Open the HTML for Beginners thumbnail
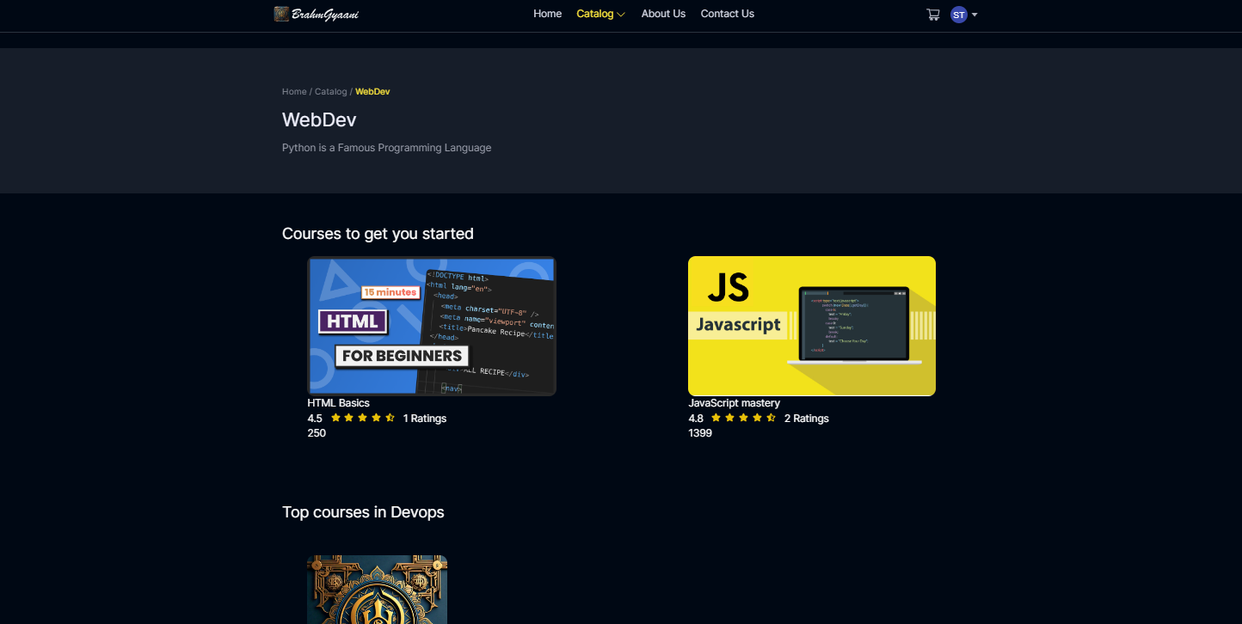This screenshot has height=624, width=1242. point(432,326)
